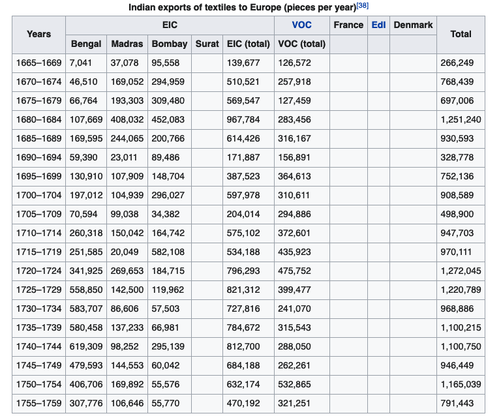Click the VOC (total) column header
501x420 pixels.
[x=301, y=44]
